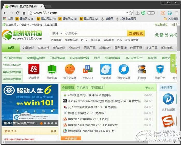Click the 立即搜索 button
The image size is (181, 145).
click(x=136, y=33)
